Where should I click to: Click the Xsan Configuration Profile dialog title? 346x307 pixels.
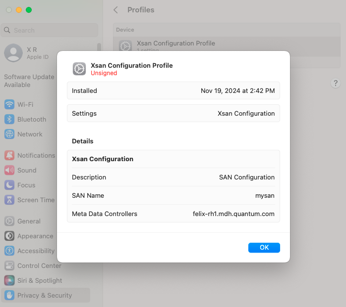[132, 65]
